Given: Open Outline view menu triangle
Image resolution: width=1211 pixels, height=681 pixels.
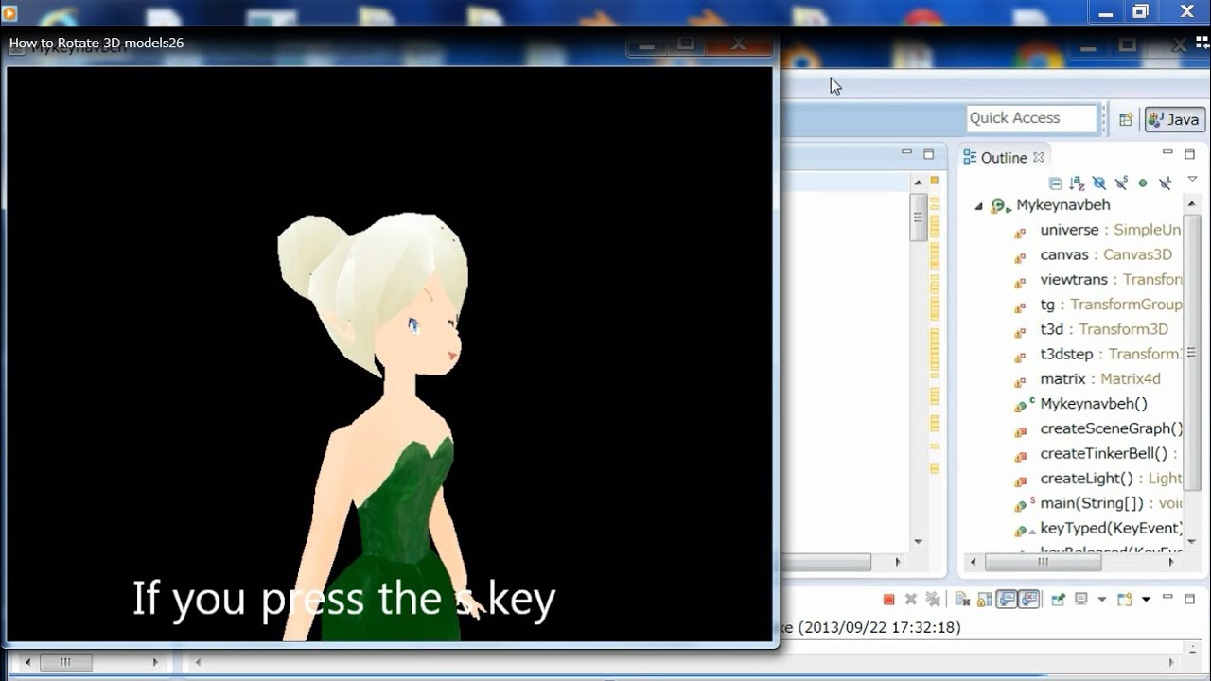Looking at the screenshot, I should [x=1192, y=179].
